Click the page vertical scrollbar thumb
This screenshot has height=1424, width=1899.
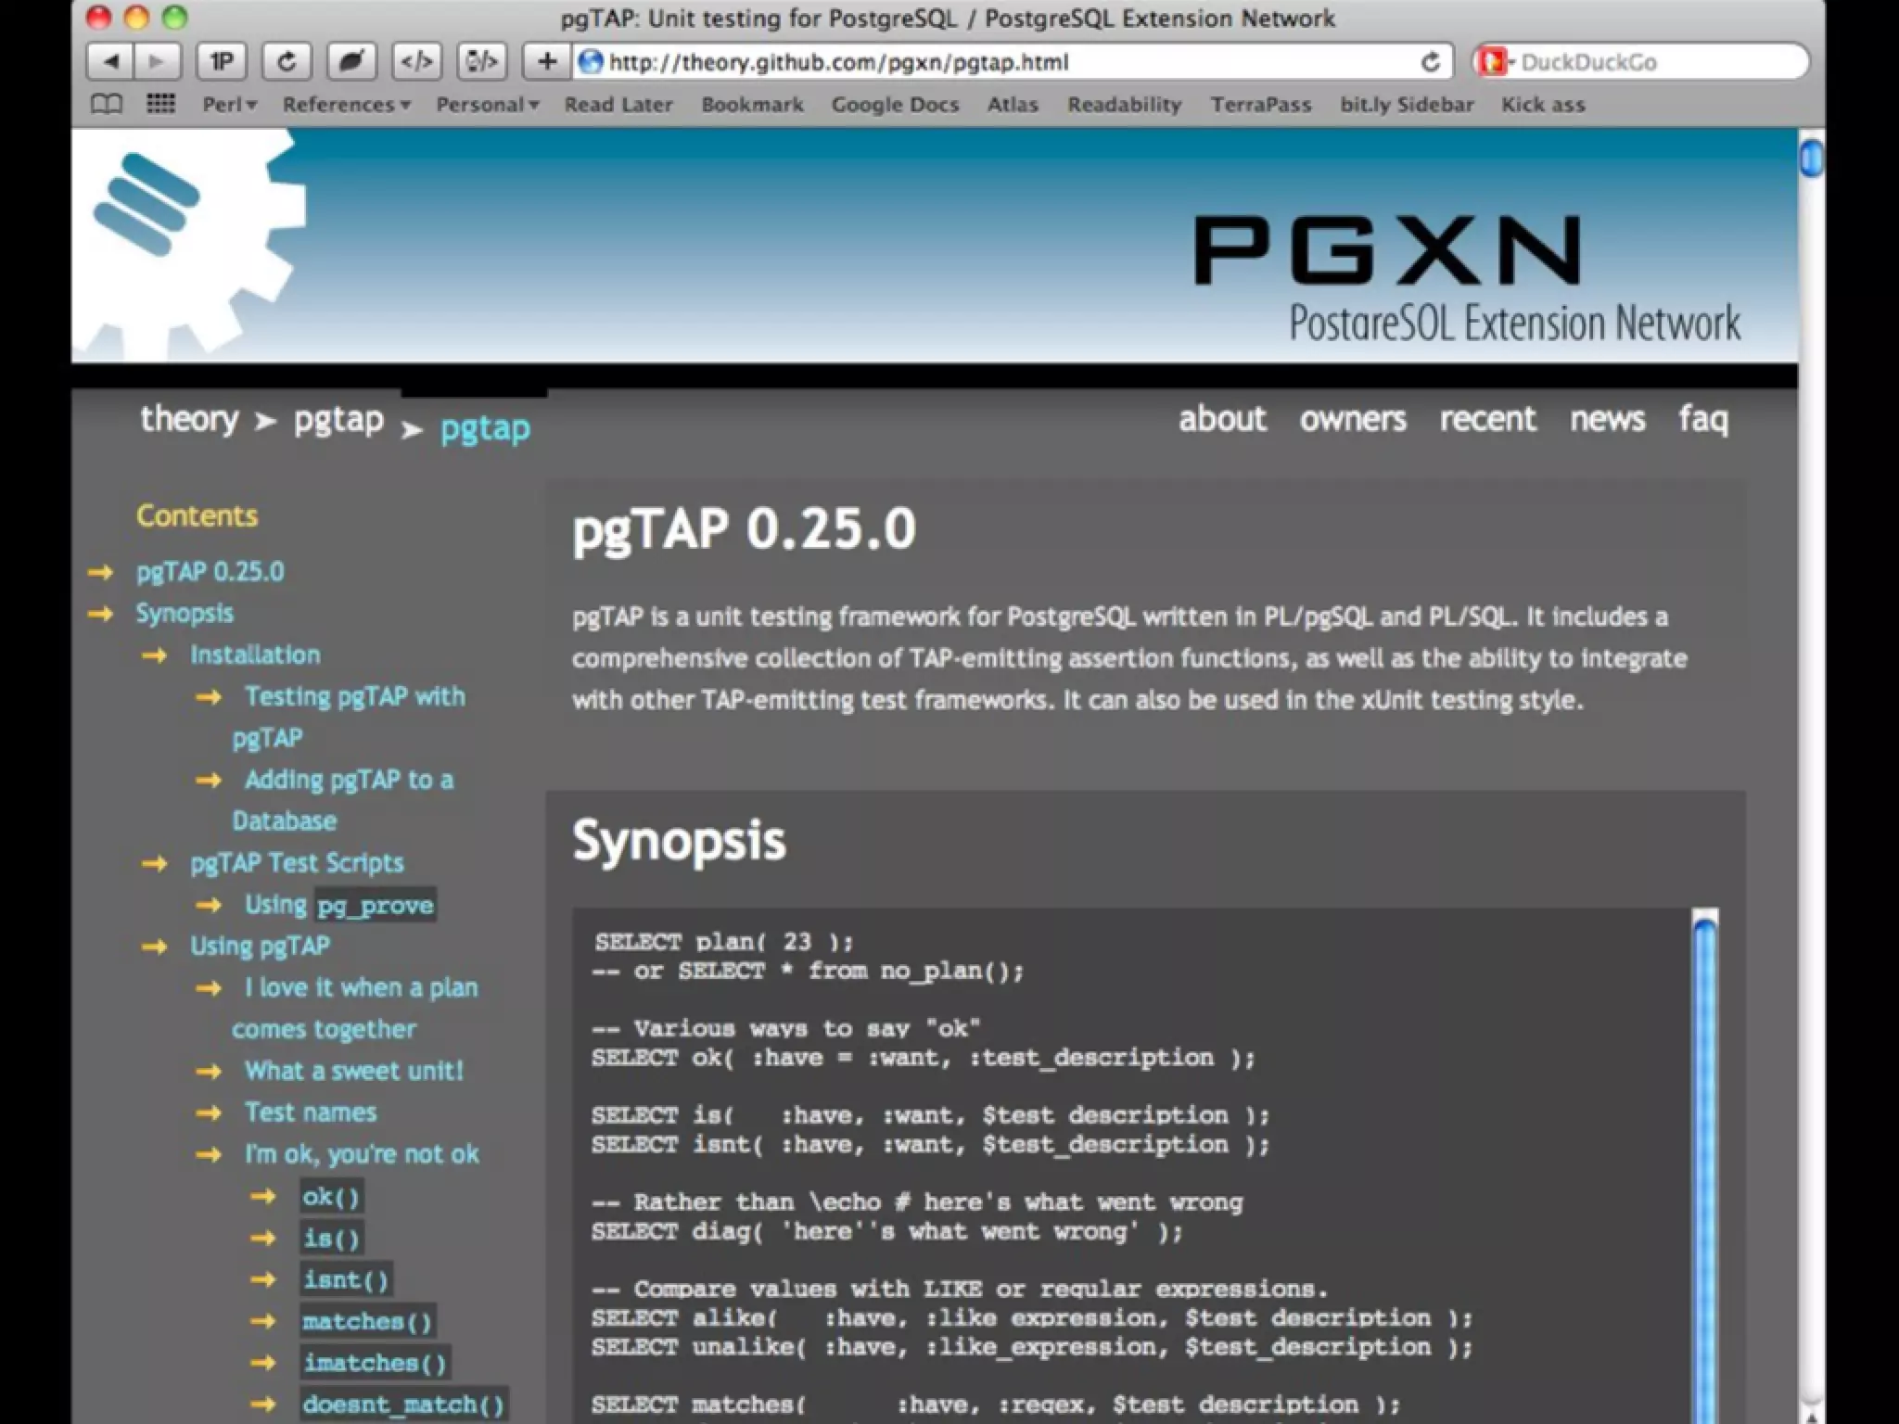point(1811,158)
